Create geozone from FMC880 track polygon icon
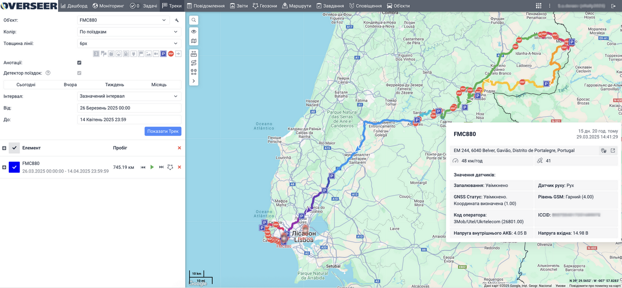Screen dimensions: 622x288 point(170,167)
